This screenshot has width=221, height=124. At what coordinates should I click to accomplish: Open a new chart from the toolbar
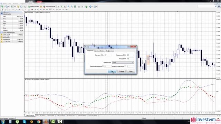[x=2, y=7]
